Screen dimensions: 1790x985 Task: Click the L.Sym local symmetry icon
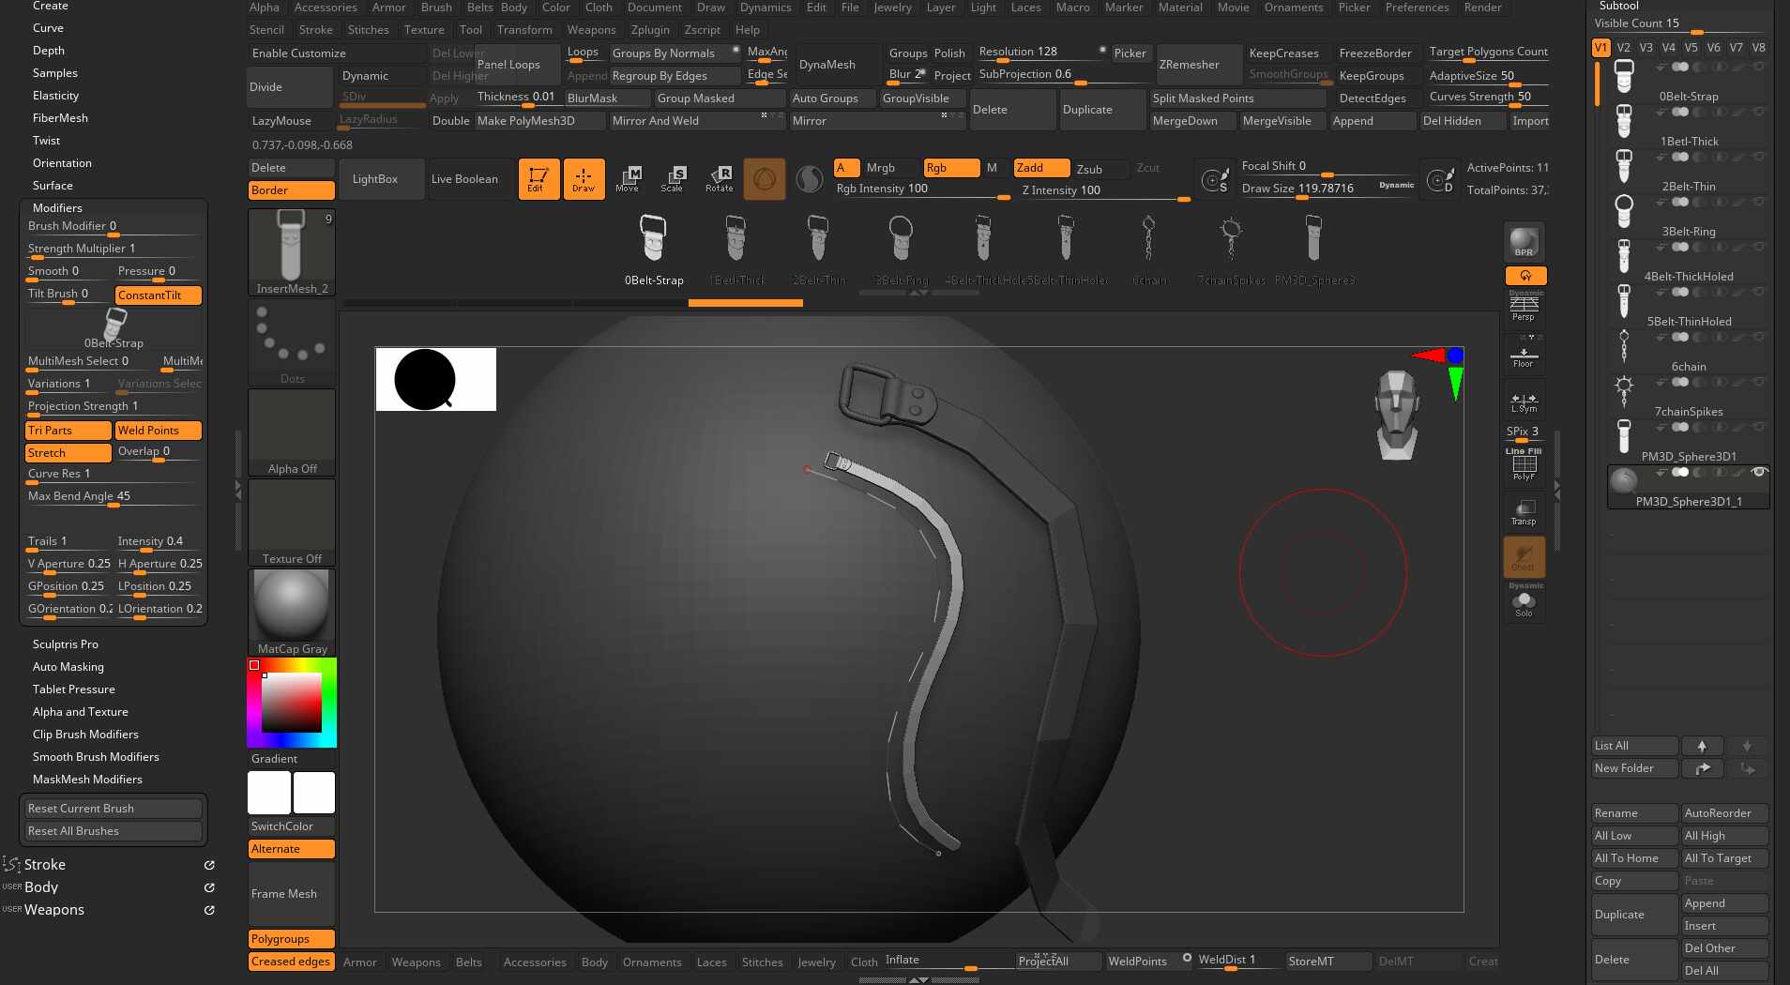click(x=1524, y=402)
